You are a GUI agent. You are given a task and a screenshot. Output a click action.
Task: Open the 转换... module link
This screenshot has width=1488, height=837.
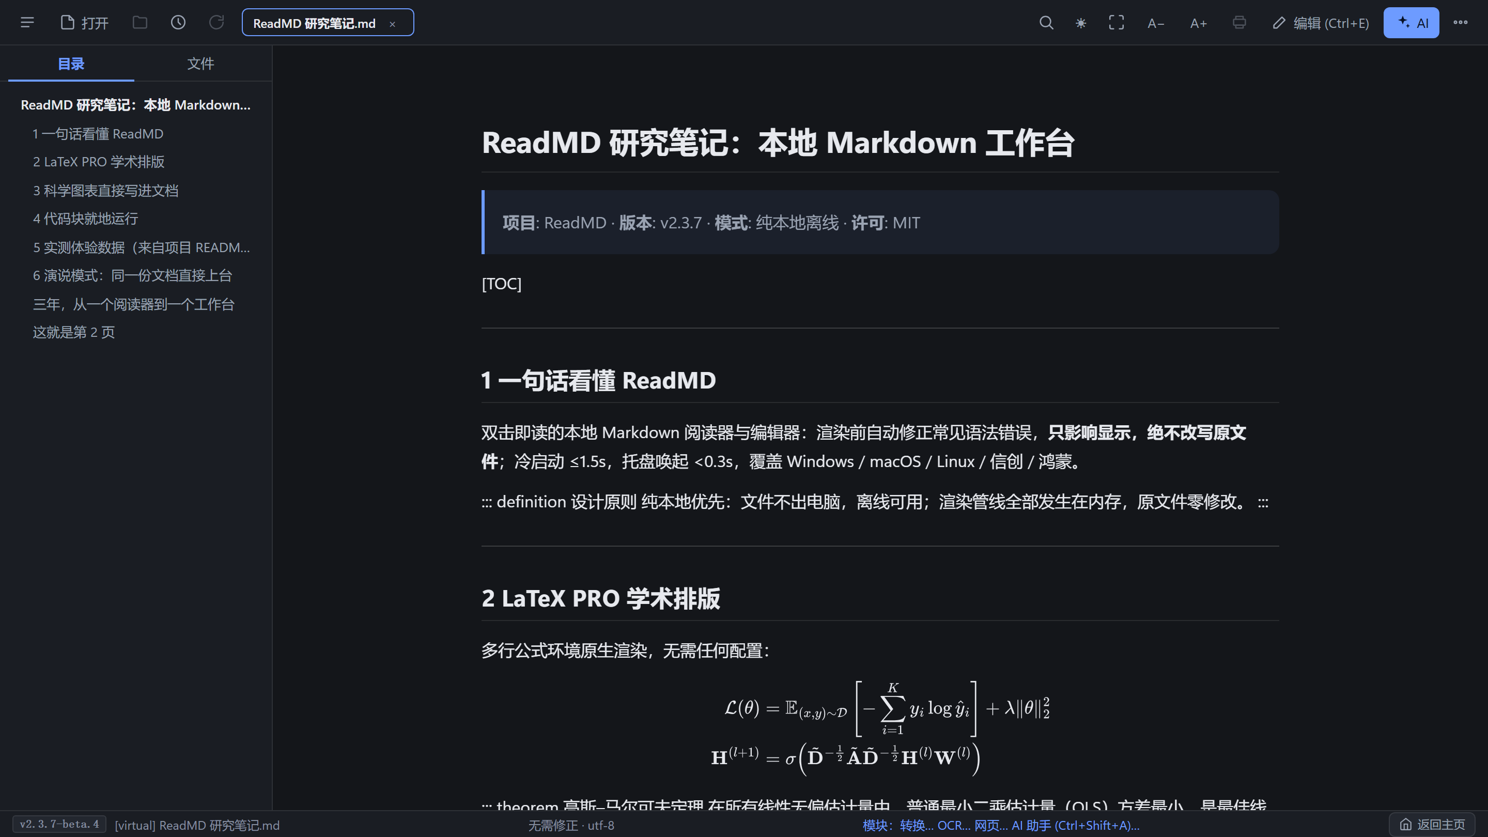[x=917, y=826]
